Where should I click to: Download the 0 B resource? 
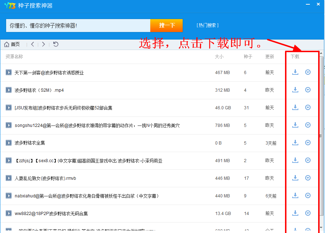point(295,143)
